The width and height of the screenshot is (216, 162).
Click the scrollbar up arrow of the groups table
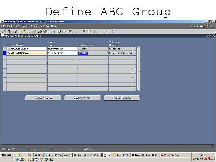click(x=139, y=48)
